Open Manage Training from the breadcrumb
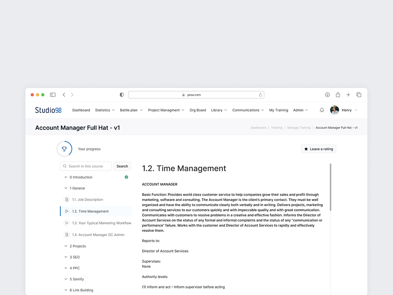This screenshot has height=295, width=393. tap(298, 127)
